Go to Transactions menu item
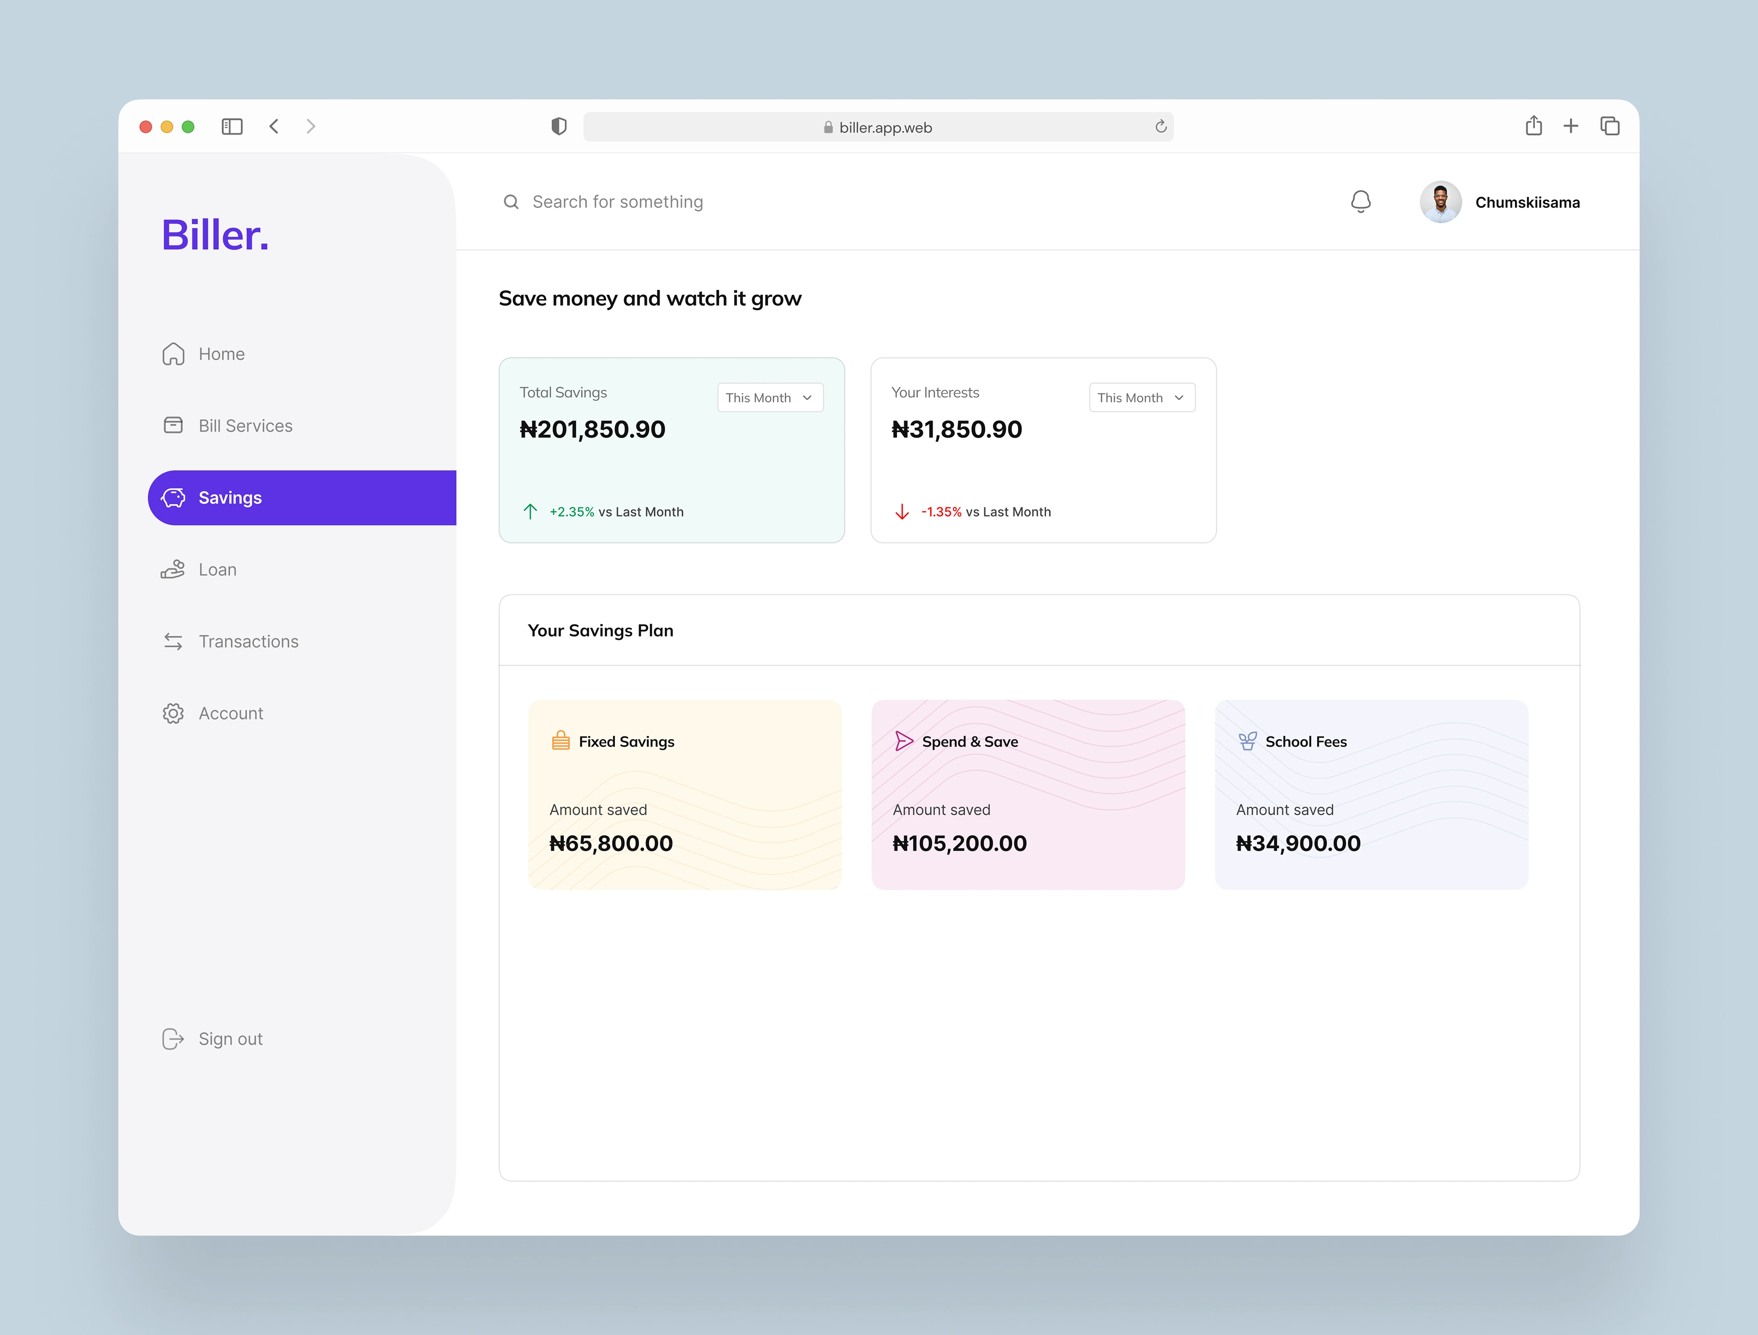Image resolution: width=1758 pixels, height=1335 pixels. click(x=248, y=642)
